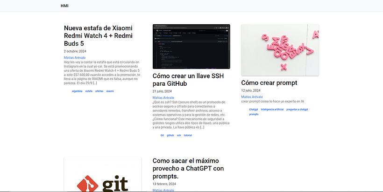Select the 'preguntar a chatgpt' tag
Screen dimensions: 383x192
[x=297, y=110]
